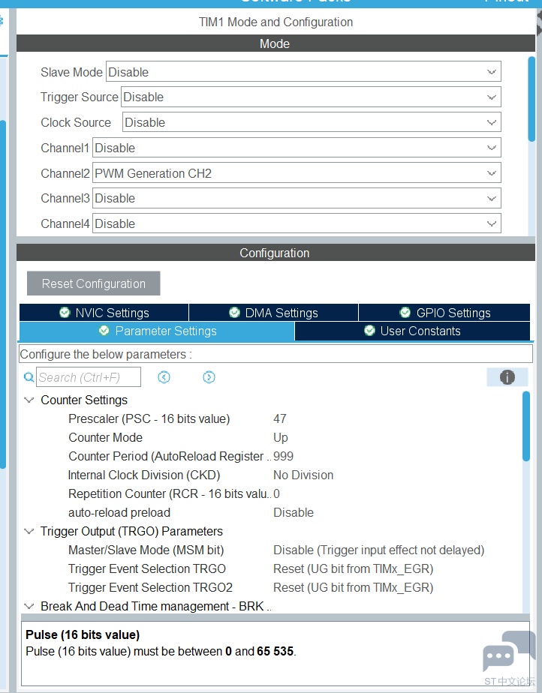
Task: Select Prescaler value 47
Action: click(280, 418)
